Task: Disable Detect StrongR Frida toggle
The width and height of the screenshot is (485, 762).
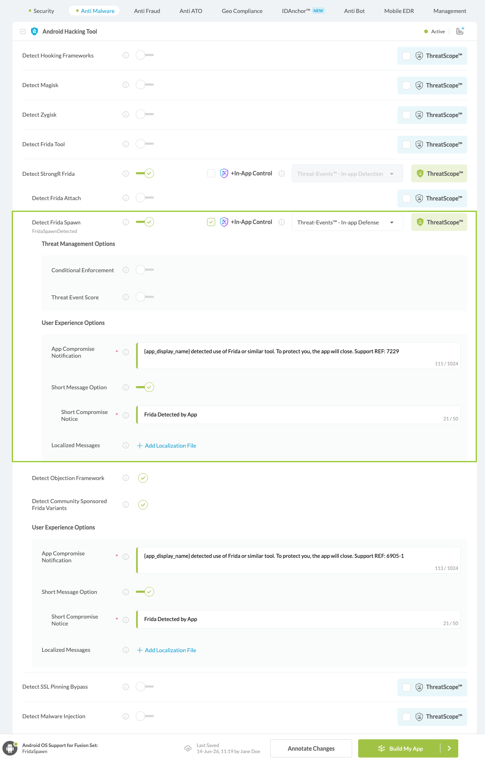Action: click(145, 173)
